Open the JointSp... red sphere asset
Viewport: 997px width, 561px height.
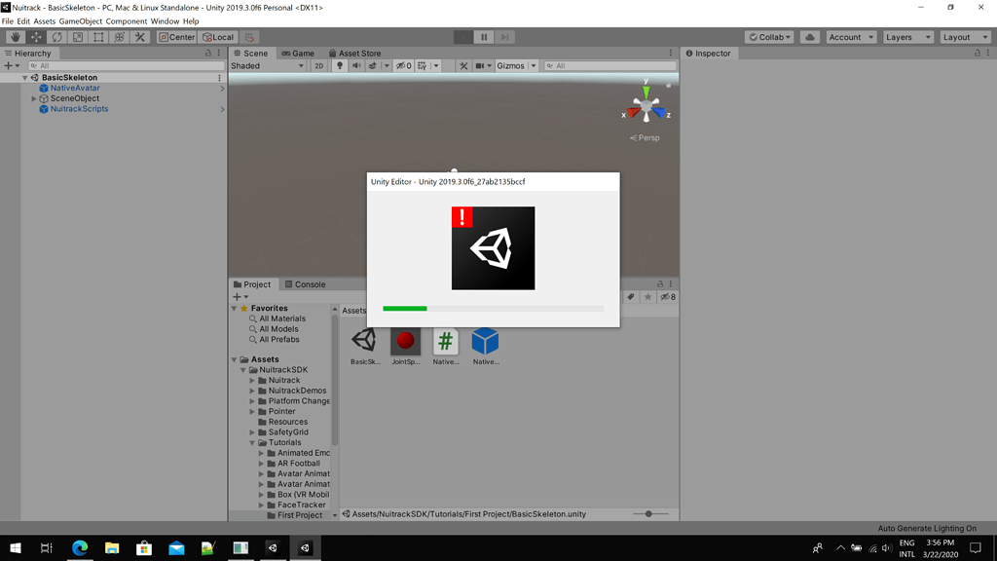pyautogui.click(x=405, y=341)
